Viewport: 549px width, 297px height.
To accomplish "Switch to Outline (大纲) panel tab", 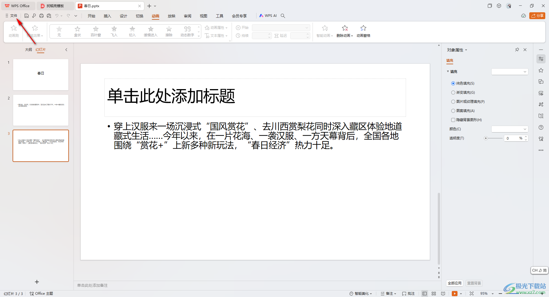I will click(x=28, y=50).
